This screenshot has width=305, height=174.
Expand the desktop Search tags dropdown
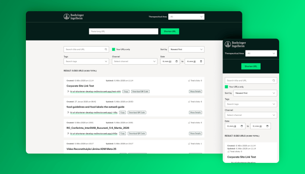click(x=86, y=61)
